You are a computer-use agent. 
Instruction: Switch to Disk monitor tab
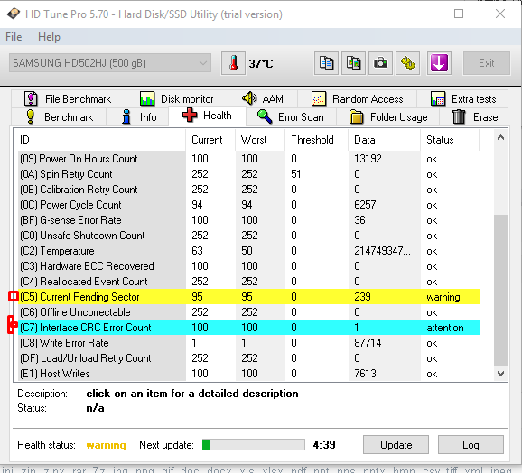point(177,98)
